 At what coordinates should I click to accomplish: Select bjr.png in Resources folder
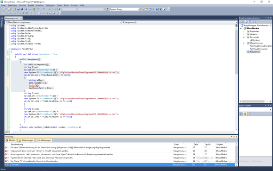256,40
